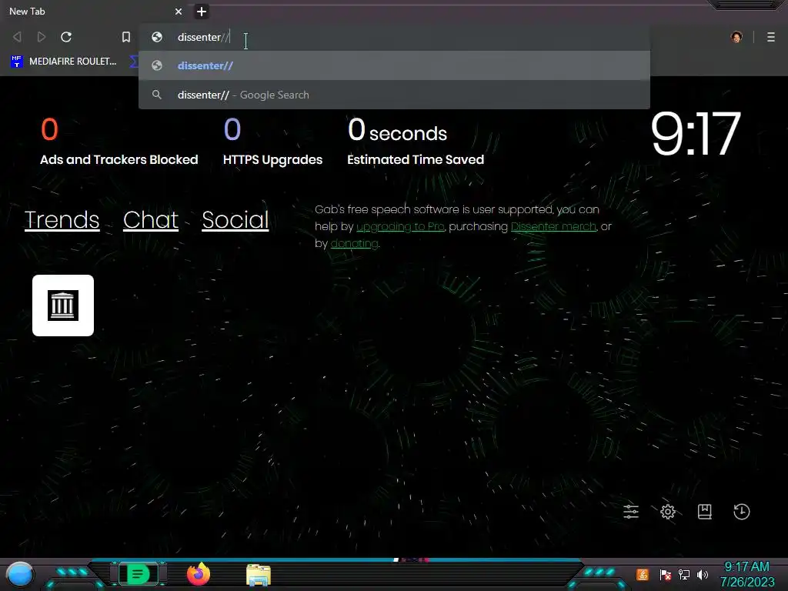Viewport: 788px width, 591px height.
Task: Open settings via the gear icon
Action: tap(668, 512)
